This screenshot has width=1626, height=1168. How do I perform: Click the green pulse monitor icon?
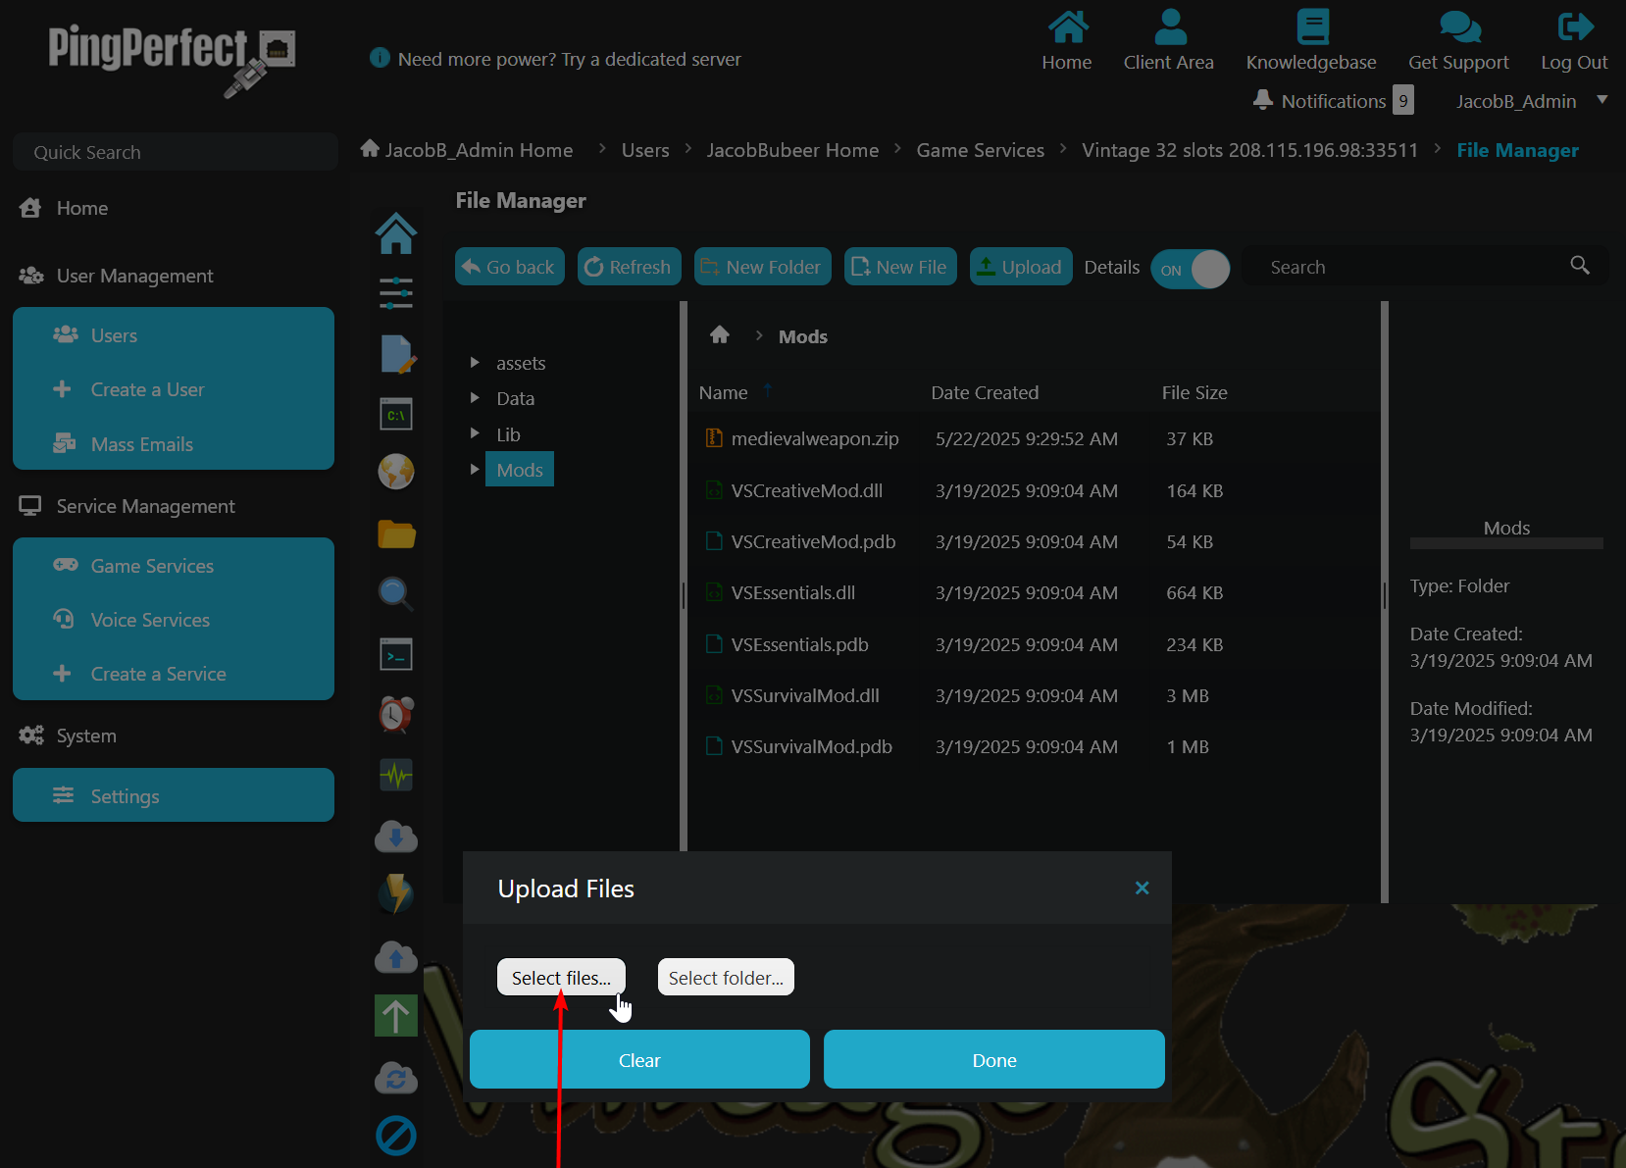click(x=396, y=776)
